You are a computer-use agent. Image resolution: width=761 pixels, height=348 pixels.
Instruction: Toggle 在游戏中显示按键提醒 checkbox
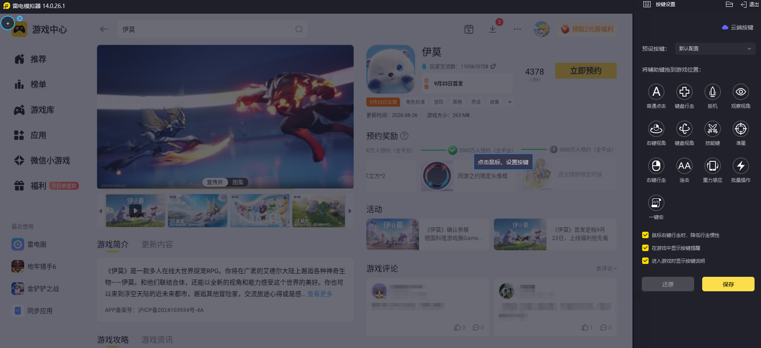(x=645, y=248)
